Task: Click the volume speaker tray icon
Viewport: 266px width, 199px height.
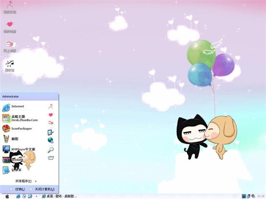Action: (253, 196)
